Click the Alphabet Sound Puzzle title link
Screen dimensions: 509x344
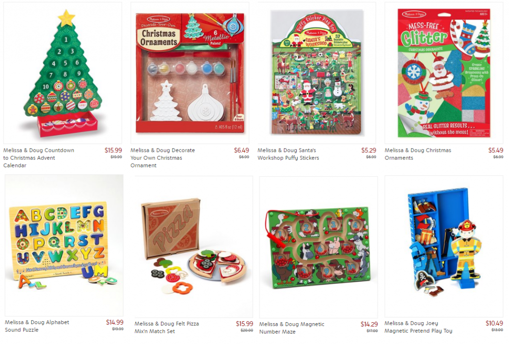pyautogui.click(x=37, y=326)
